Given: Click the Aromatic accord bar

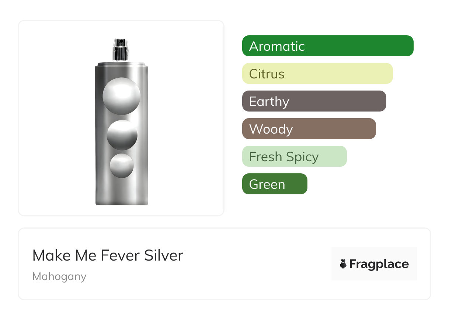Looking at the screenshot, I should pos(327,46).
